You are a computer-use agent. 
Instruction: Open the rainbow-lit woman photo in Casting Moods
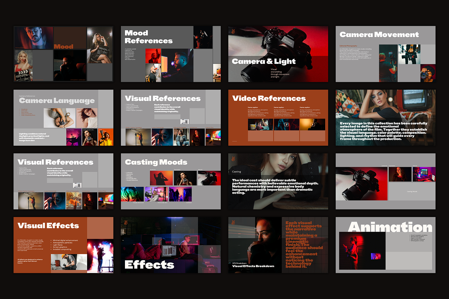pyautogui.click(x=132, y=194)
